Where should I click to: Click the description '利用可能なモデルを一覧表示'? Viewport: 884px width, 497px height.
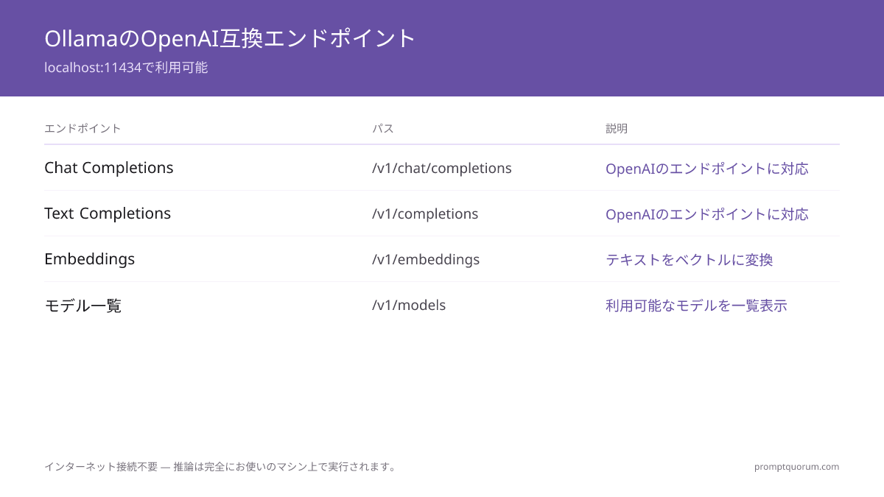[697, 306]
